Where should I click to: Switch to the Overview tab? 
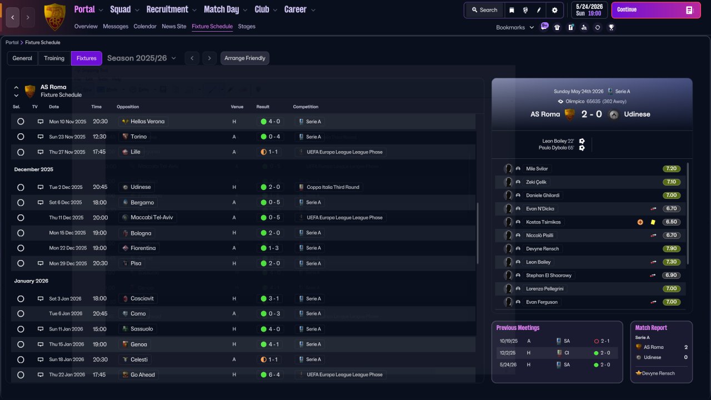[86, 26]
